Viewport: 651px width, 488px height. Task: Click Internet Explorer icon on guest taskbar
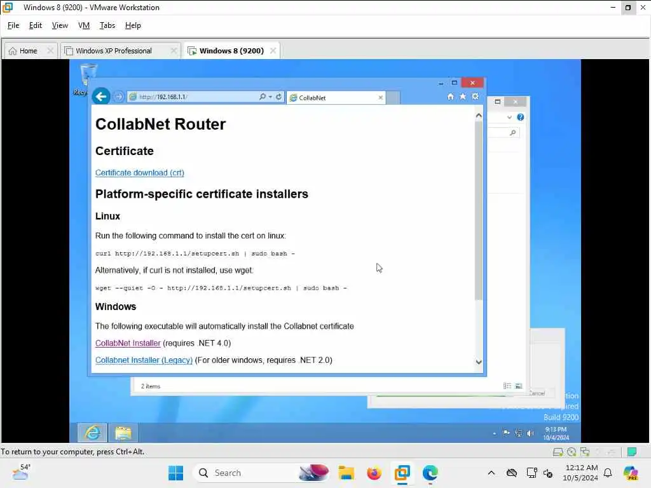pos(93,433)
